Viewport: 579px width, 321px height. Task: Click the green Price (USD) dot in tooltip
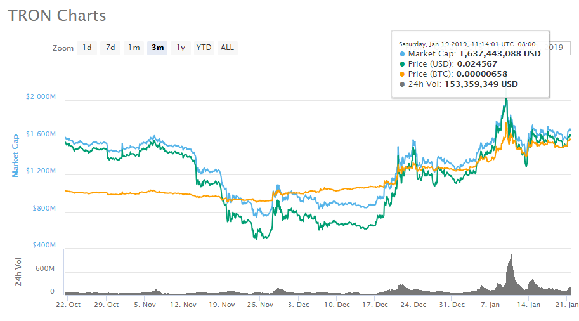402,64
